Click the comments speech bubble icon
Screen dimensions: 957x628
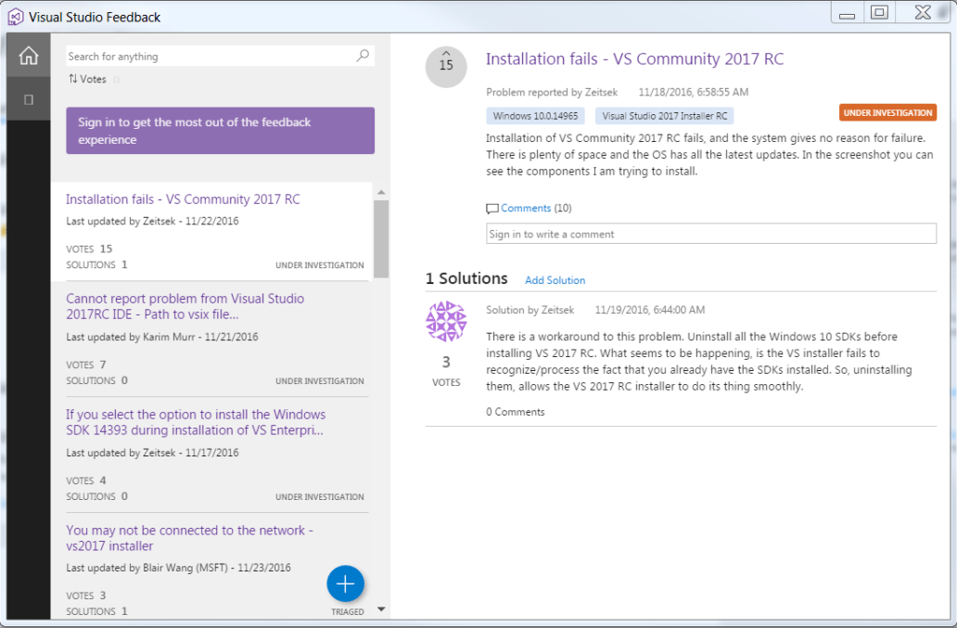pos(492,209)
